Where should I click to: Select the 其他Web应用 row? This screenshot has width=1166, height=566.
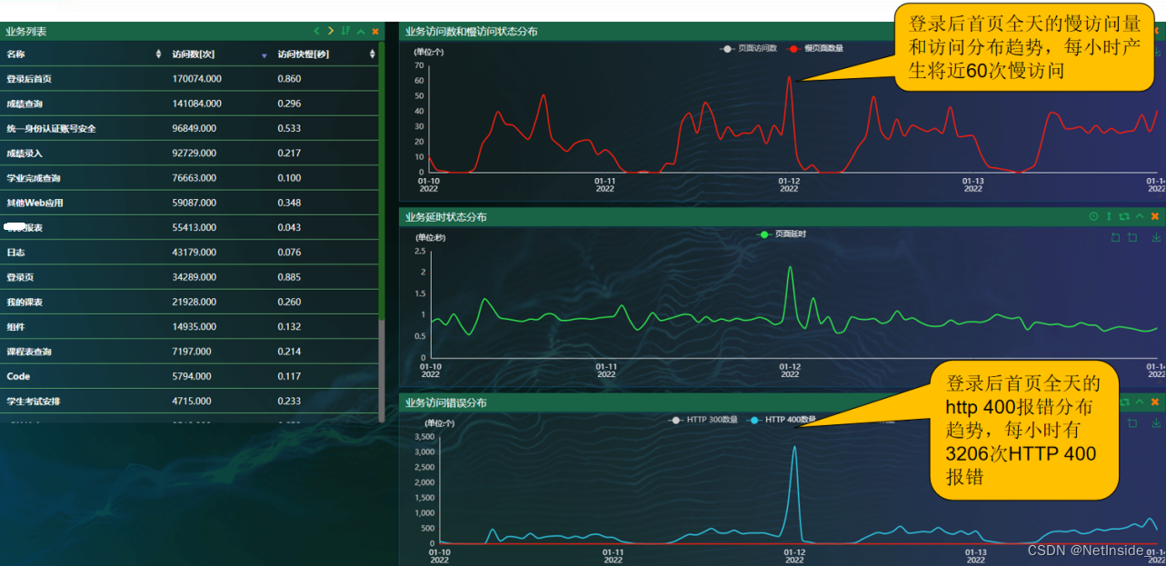[x=189, y=203]
